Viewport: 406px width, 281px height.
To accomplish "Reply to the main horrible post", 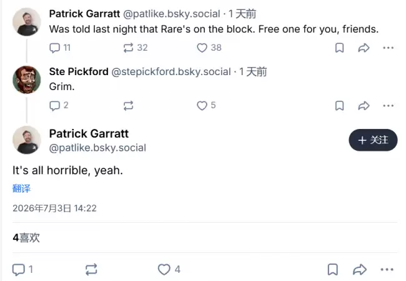I will [x=22, y=270].
